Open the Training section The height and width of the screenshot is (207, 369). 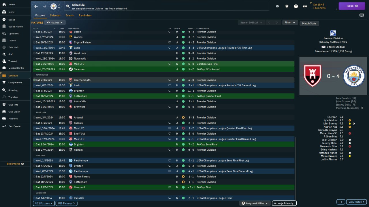point(12,61)
